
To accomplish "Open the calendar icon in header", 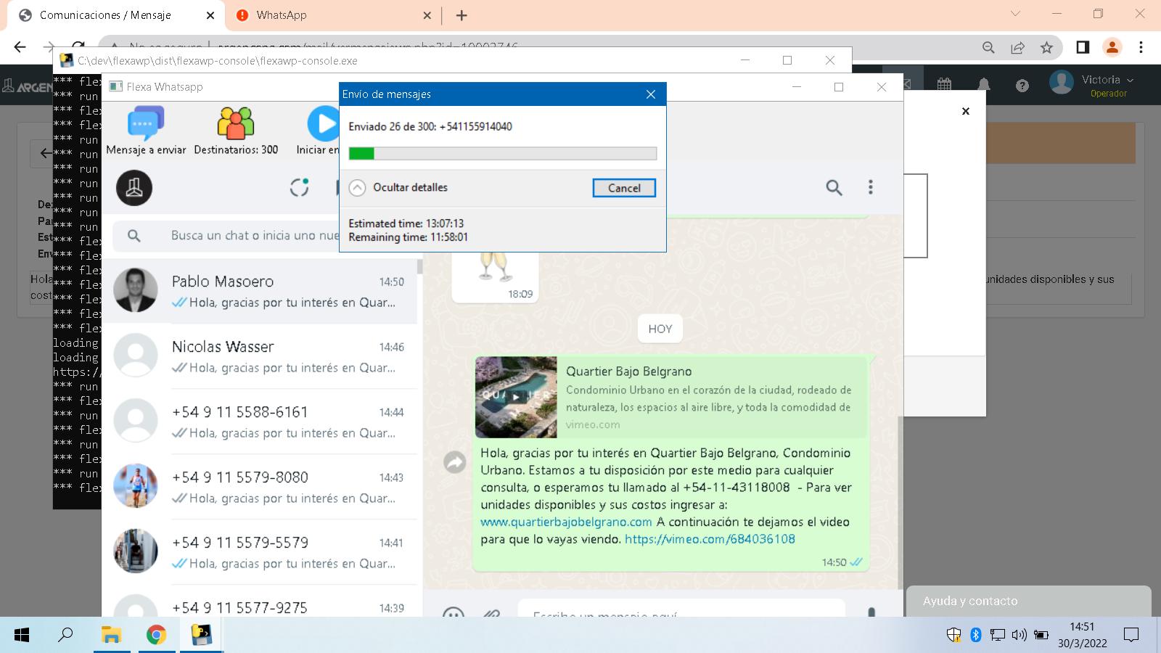I will point(944,85).
